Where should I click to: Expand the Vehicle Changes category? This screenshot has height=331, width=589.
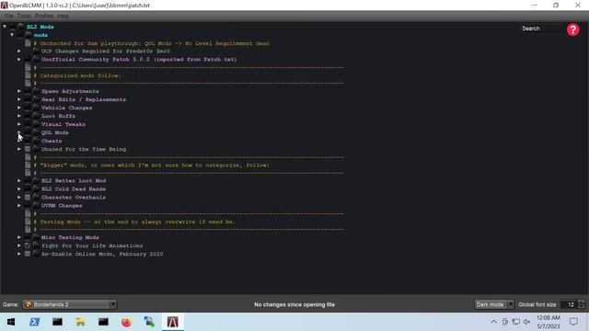coord(19,108)
